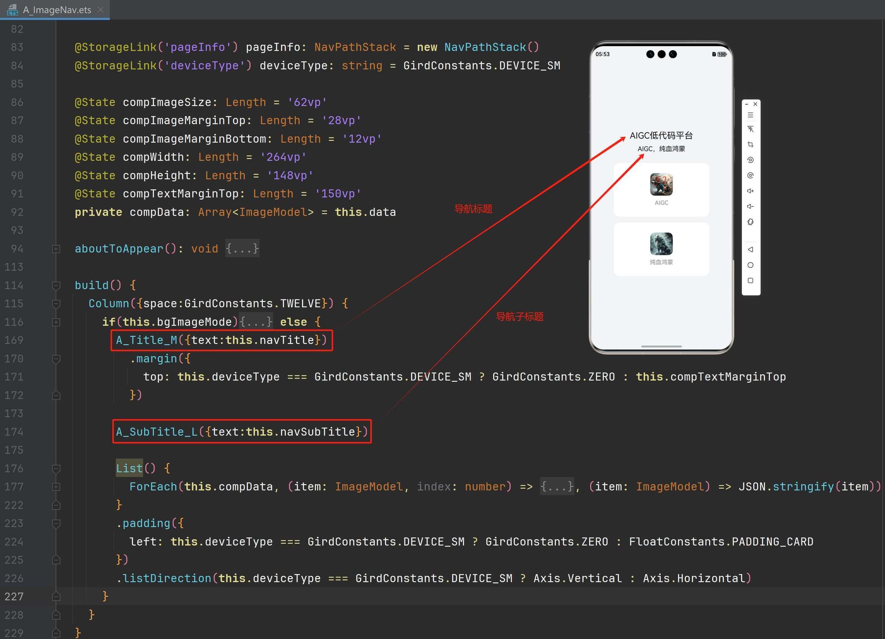Expand the folded if block gutter marker on line 116
The image size is (885, 639).
56,322
